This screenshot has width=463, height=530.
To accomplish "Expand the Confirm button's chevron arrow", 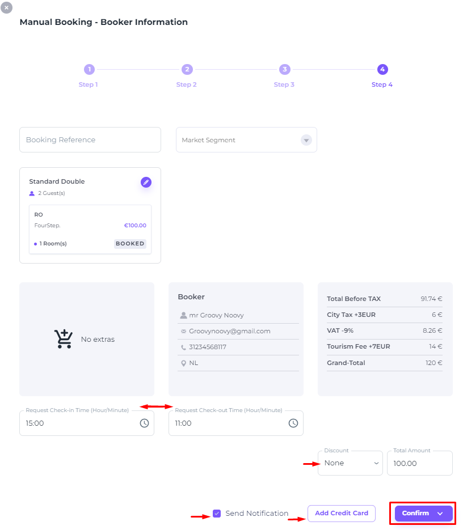I will click(x=440, y=514).
